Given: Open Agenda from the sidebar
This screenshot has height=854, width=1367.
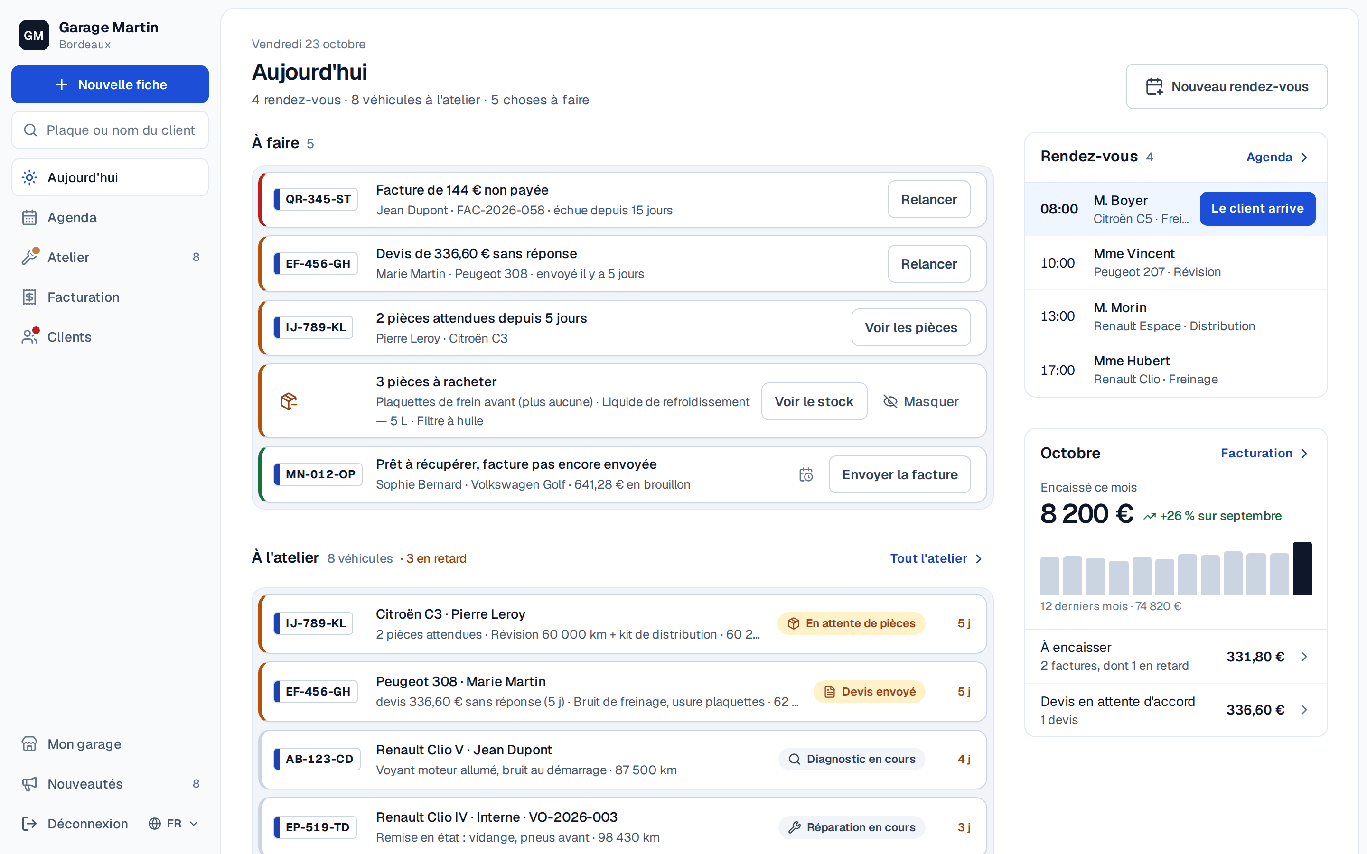Looking at the screenshot, I should pos(110,217).
